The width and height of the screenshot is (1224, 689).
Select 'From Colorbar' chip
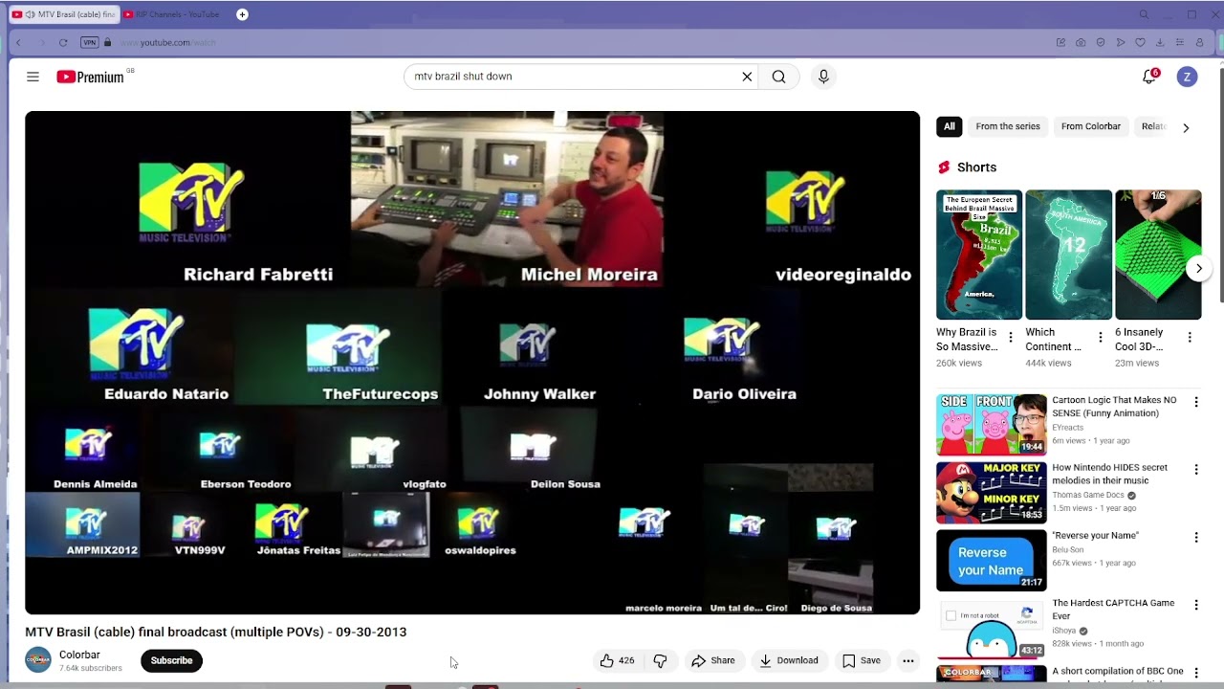pyautogui.click(x=1091, y=126)
